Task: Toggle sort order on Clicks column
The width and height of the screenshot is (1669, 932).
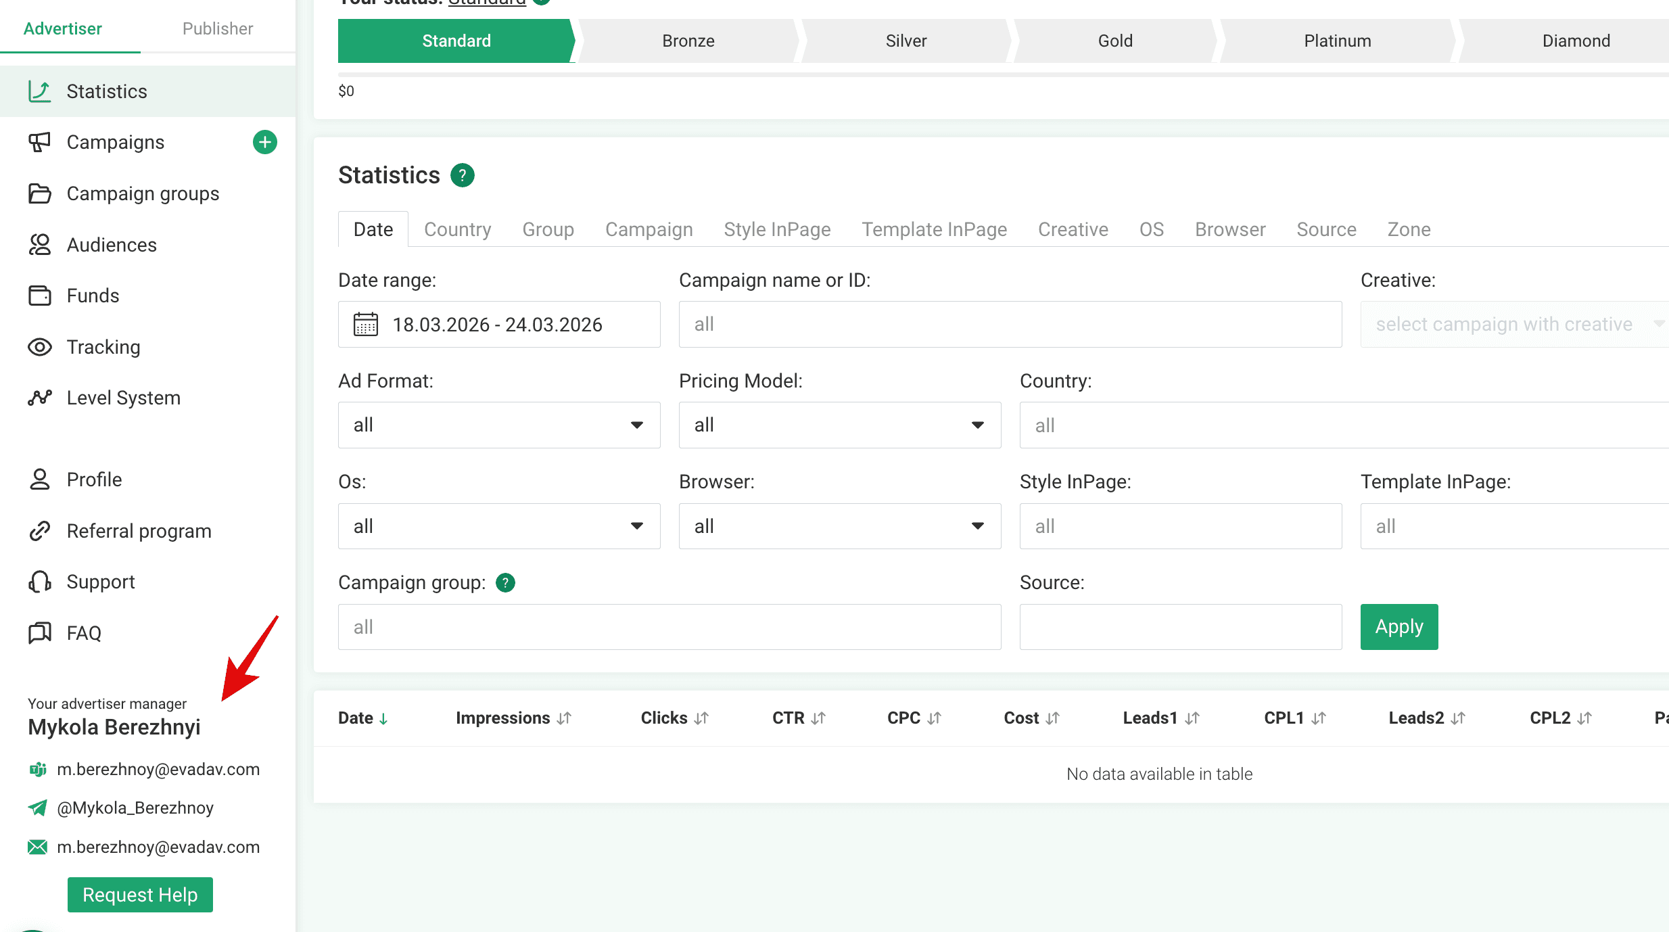Action: coord(674,718)
